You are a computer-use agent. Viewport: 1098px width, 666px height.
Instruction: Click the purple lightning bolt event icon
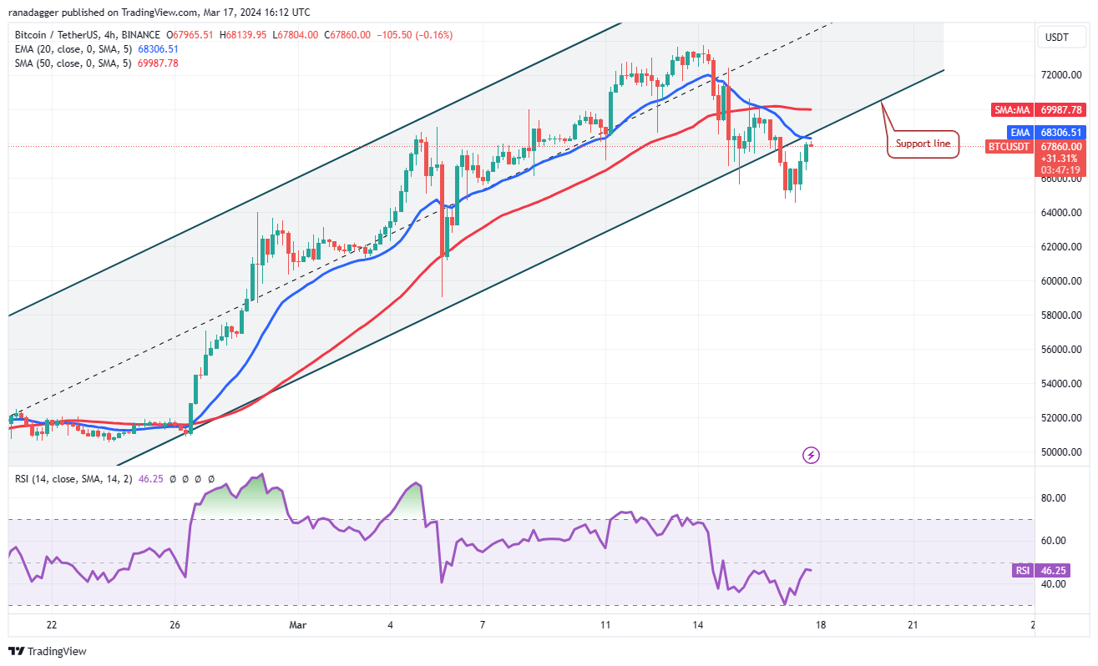click(811, 455)
